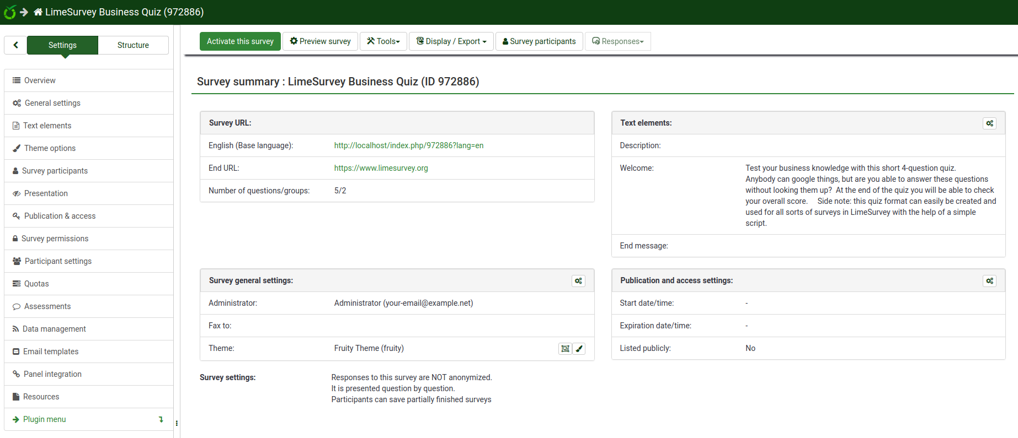The image size is (1018, 438).
Task: Click the sidebar resize handle
Action: [177, 423]
